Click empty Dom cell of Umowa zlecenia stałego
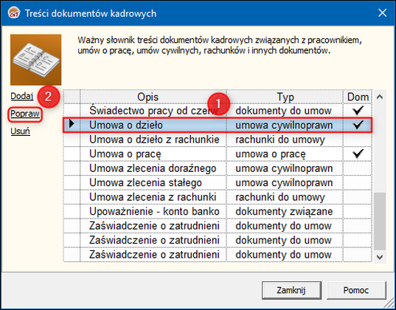396x310 pixels. click(x=358, y=183)
